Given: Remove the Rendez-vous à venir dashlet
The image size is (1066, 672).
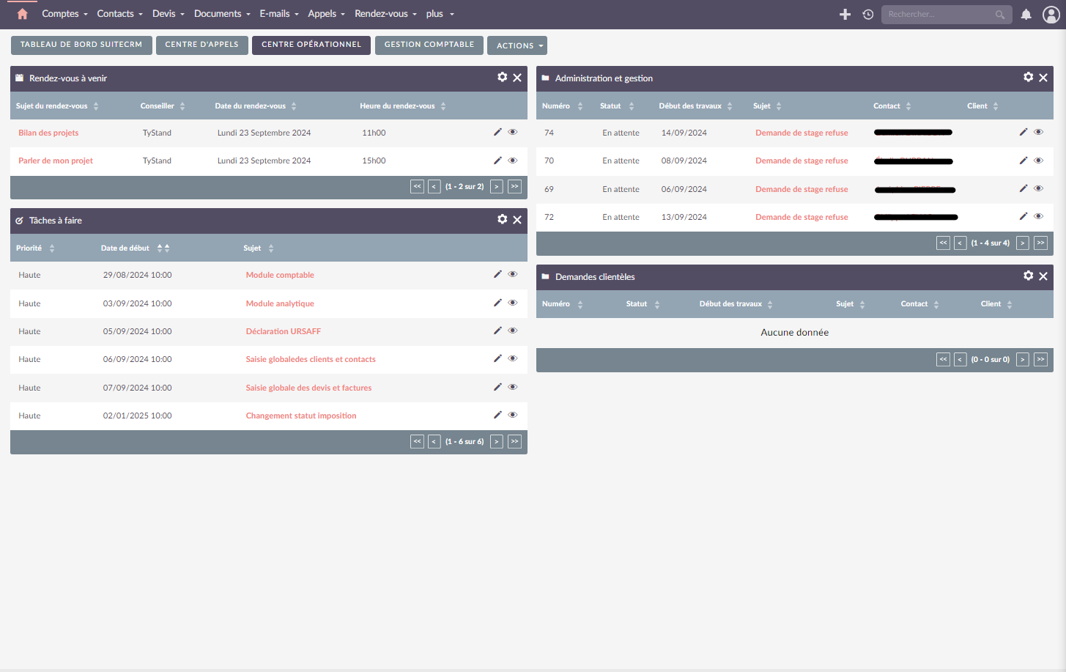Looking at the screenshot, I should tap(517, 78).
